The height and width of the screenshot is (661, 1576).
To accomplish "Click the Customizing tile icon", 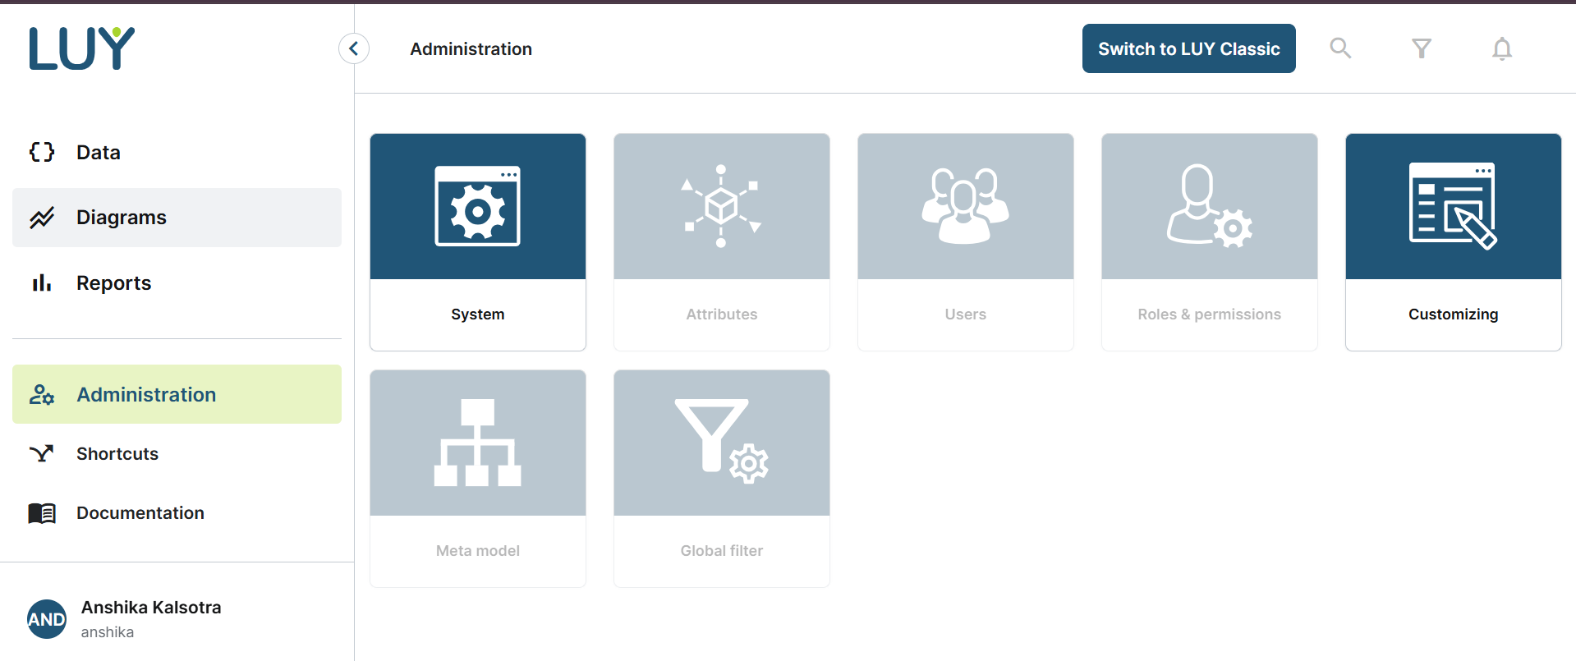I will (x=1452, y=207).
